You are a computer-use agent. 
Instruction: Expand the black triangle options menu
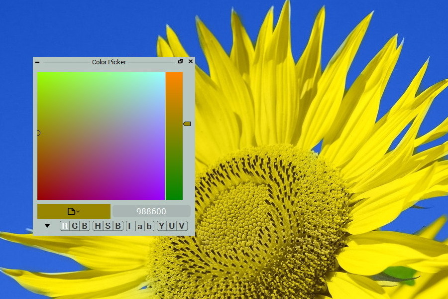tap(47, 226)
